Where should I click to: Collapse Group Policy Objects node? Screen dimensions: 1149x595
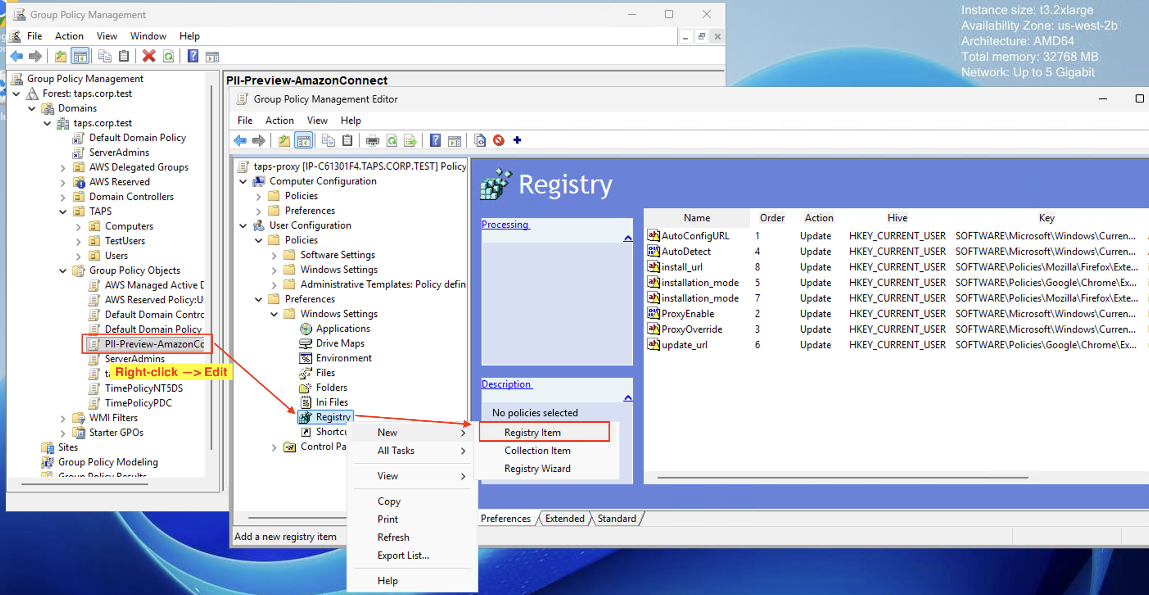click(x=63, y=270)
